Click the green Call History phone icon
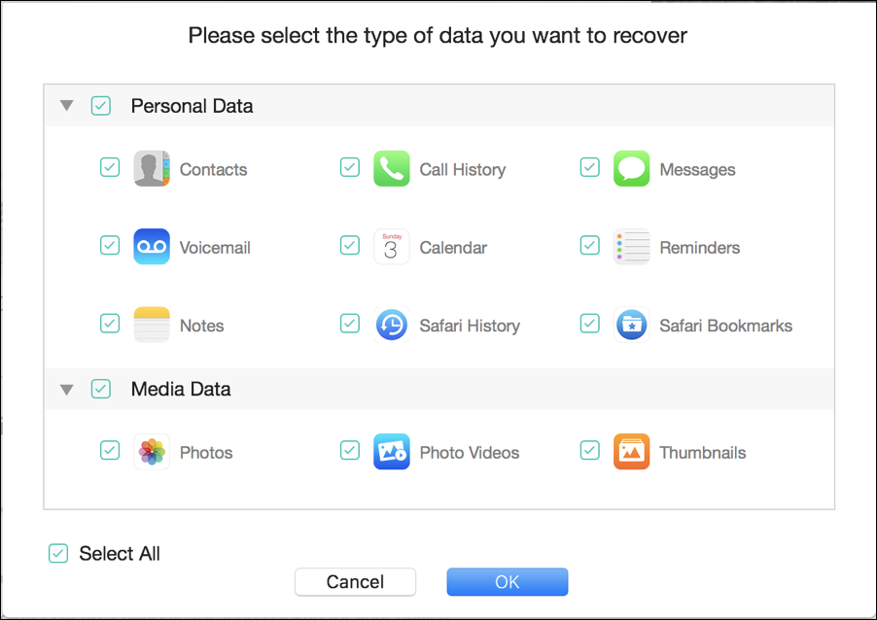The image size is (877, 620). 392,169
